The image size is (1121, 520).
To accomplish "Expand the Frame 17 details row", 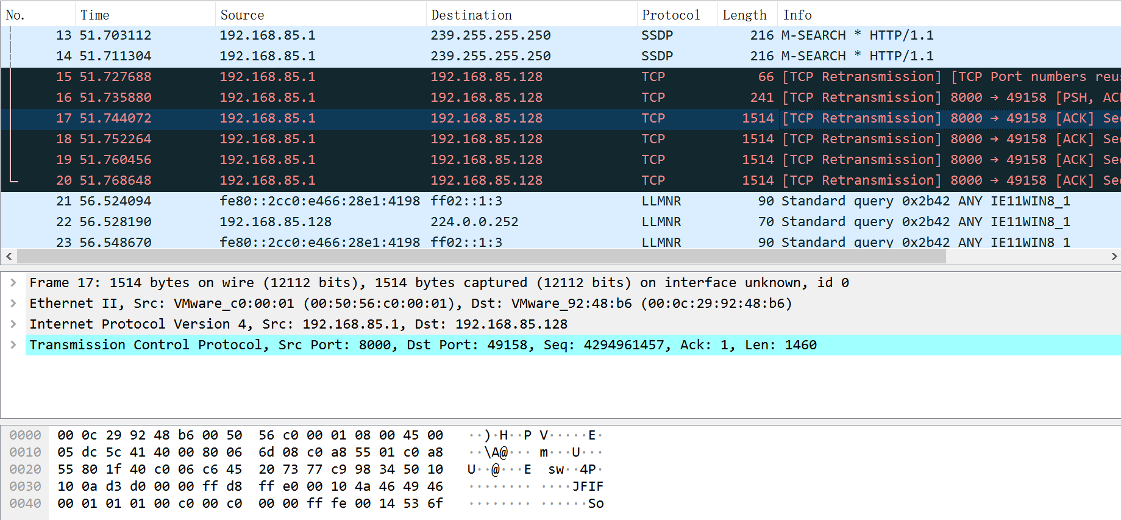I will click(x=13, y=283).
